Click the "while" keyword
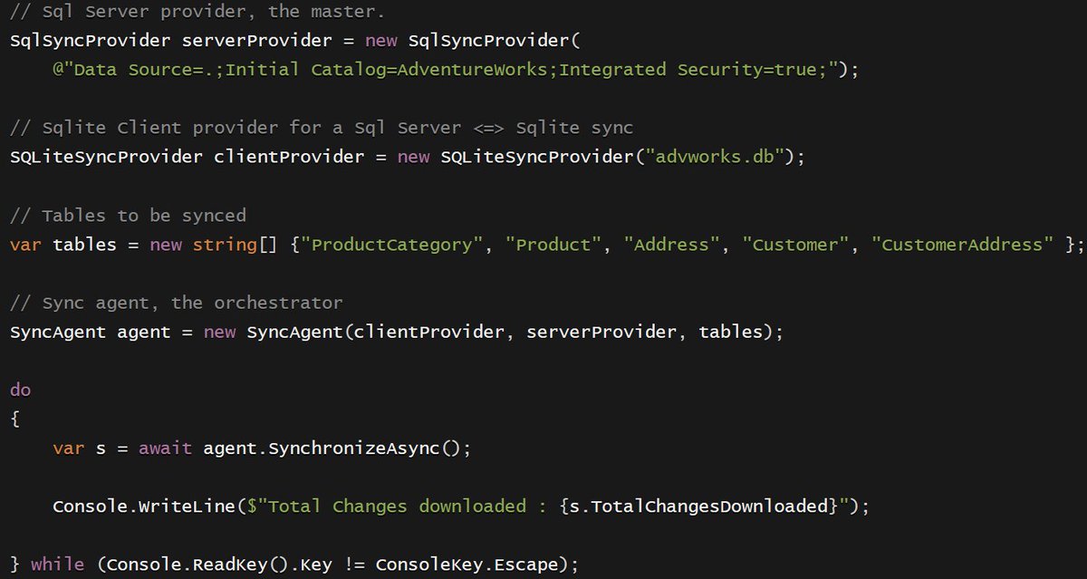This screenshot has width=1087, height=579. [58, 565]
